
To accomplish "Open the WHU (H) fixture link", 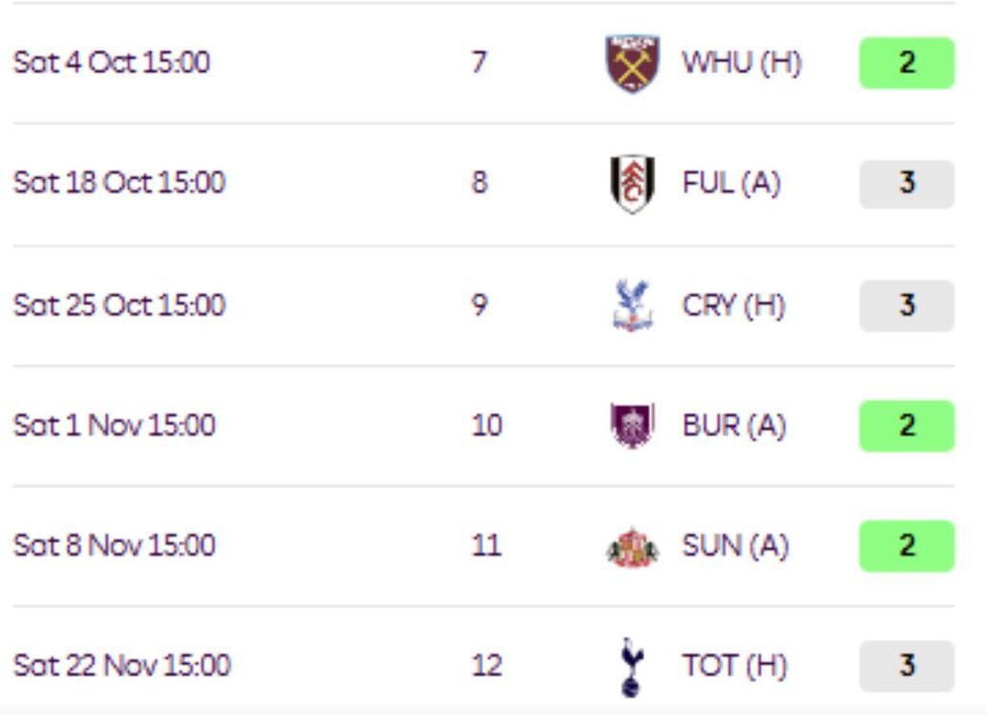I will [x=742, y=63].
